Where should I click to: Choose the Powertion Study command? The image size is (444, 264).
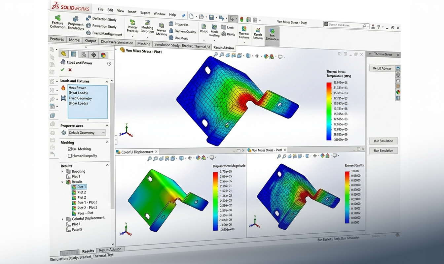[101, 26]
